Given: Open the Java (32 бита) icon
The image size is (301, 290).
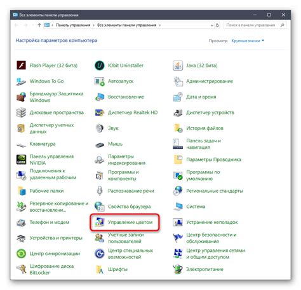Looking at the screenshot, I should (x=178, y=66).
